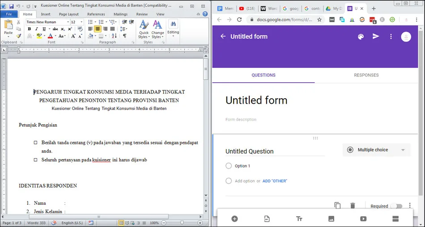Expand the Paragraph dialog launcher in Word

[x=133, y=42]
